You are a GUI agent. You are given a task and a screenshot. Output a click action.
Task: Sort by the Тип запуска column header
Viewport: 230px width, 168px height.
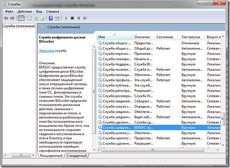[x=193, y=37]
